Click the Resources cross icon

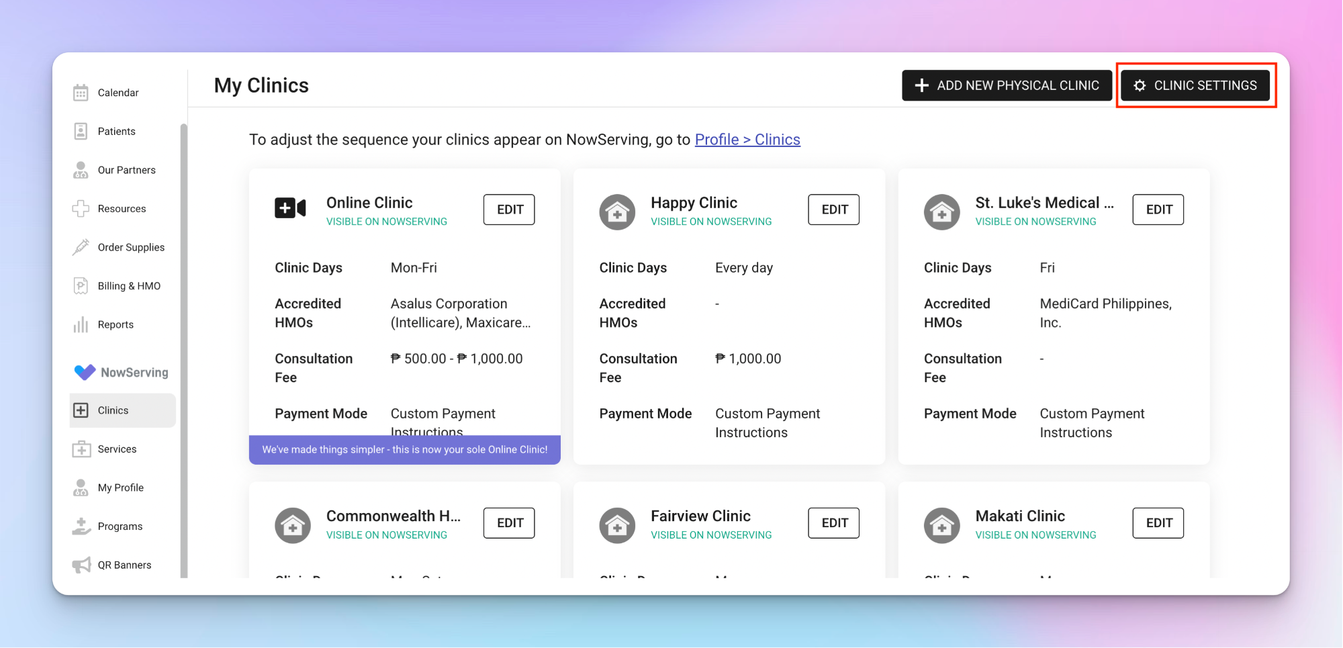(81, 209)
